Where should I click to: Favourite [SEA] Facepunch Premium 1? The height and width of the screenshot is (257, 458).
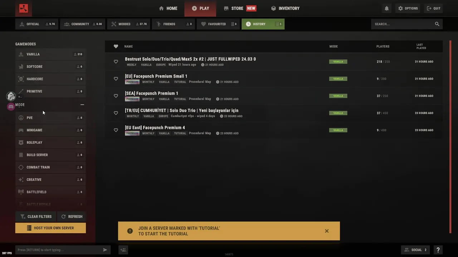point(116,96)
